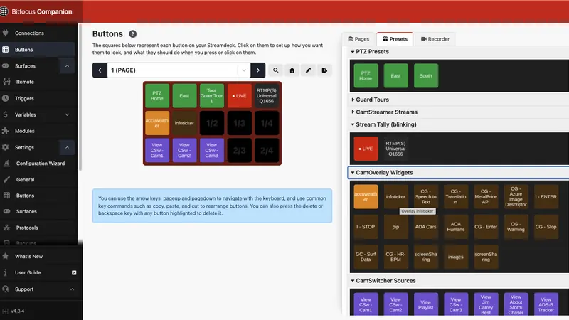The height and width of the screenshot is (320, 569).
Task: Pick the LIVE preset in Stream Tally
Action: point(366,149)
